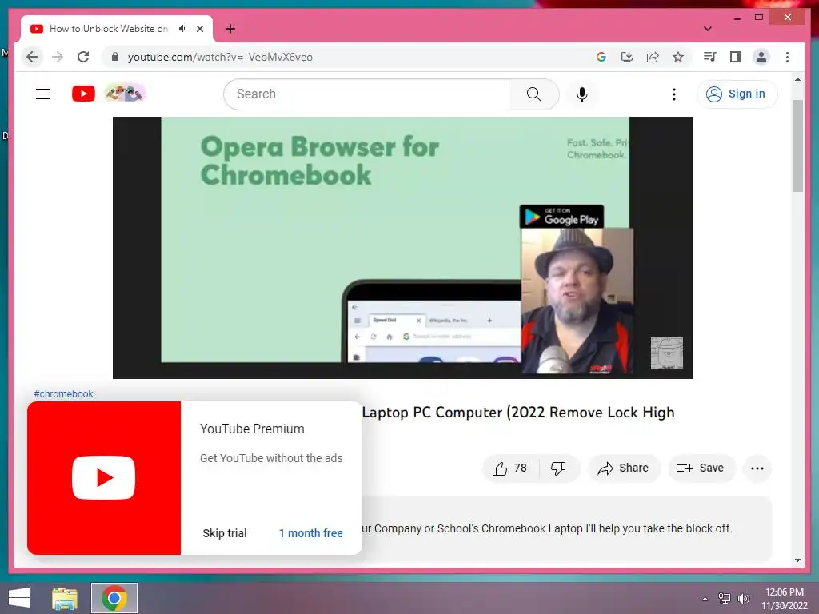This screenshot has width=819, height=614.
Task: Open more actions ellipsis under video
Action: tap(757, 468)
